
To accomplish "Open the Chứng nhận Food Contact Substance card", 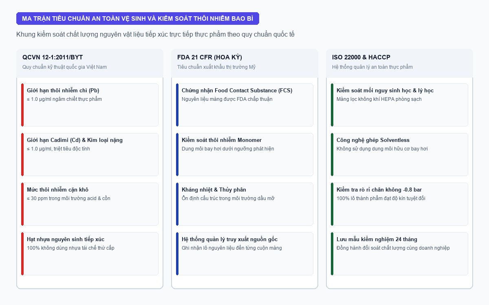I will (x=244, y=105).
